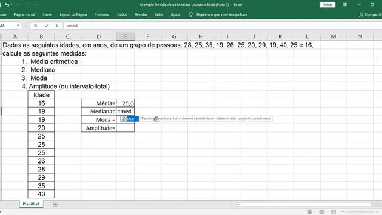Click the cell containing 40

tap(41, 194)
